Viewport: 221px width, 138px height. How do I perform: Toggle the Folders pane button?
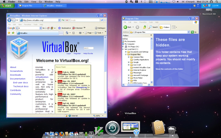pos(165,27)
